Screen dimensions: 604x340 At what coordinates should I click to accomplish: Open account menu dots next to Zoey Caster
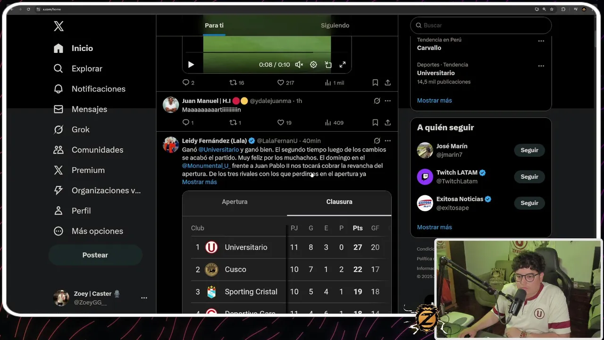[x=144, y=297]
